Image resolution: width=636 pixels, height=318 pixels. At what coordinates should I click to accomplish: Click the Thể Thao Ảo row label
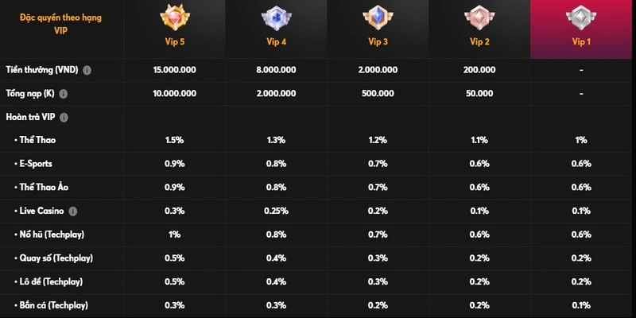44,187
